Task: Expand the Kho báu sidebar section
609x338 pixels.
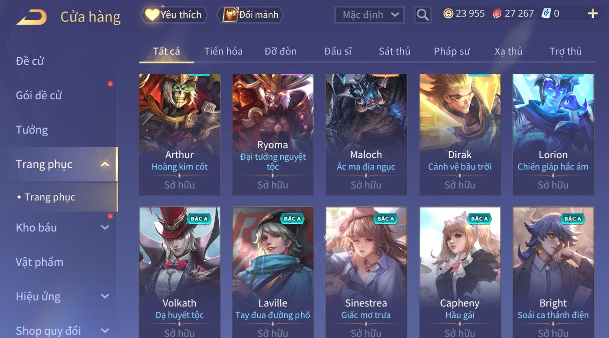Action: coord(105,227)
